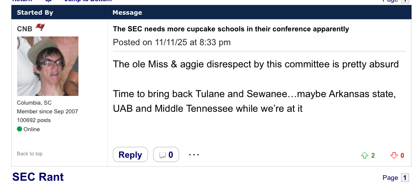The height and width of the screenshot is (193, 418).
Task: Open the three-dots more options menu
Action: 194,155
